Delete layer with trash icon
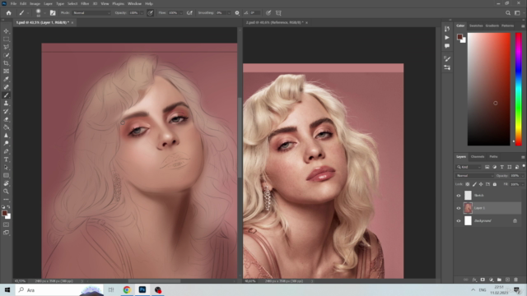Viewport: 527px width, 296px height. (x=515, y=280)
